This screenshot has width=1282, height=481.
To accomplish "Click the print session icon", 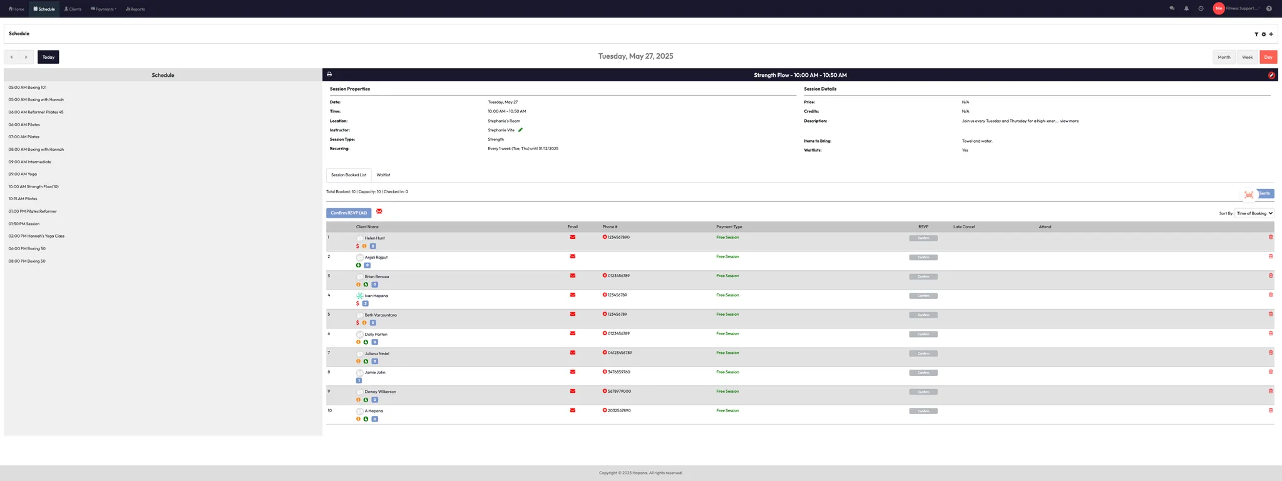I will pyautogui.click(x=329, y=74).
